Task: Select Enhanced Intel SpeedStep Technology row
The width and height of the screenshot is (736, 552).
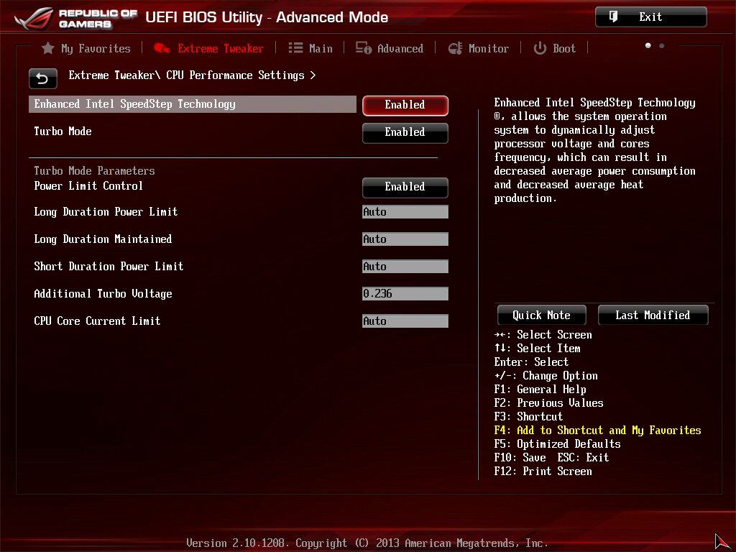Action: click(x=193, y=104)
